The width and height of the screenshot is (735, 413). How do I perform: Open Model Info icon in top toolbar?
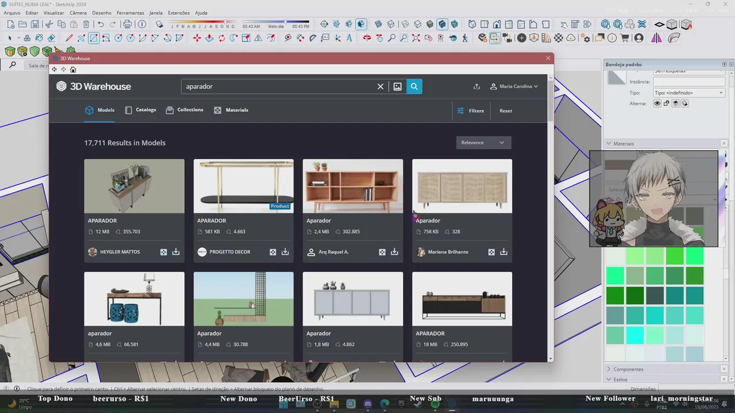tap(142, 24)
